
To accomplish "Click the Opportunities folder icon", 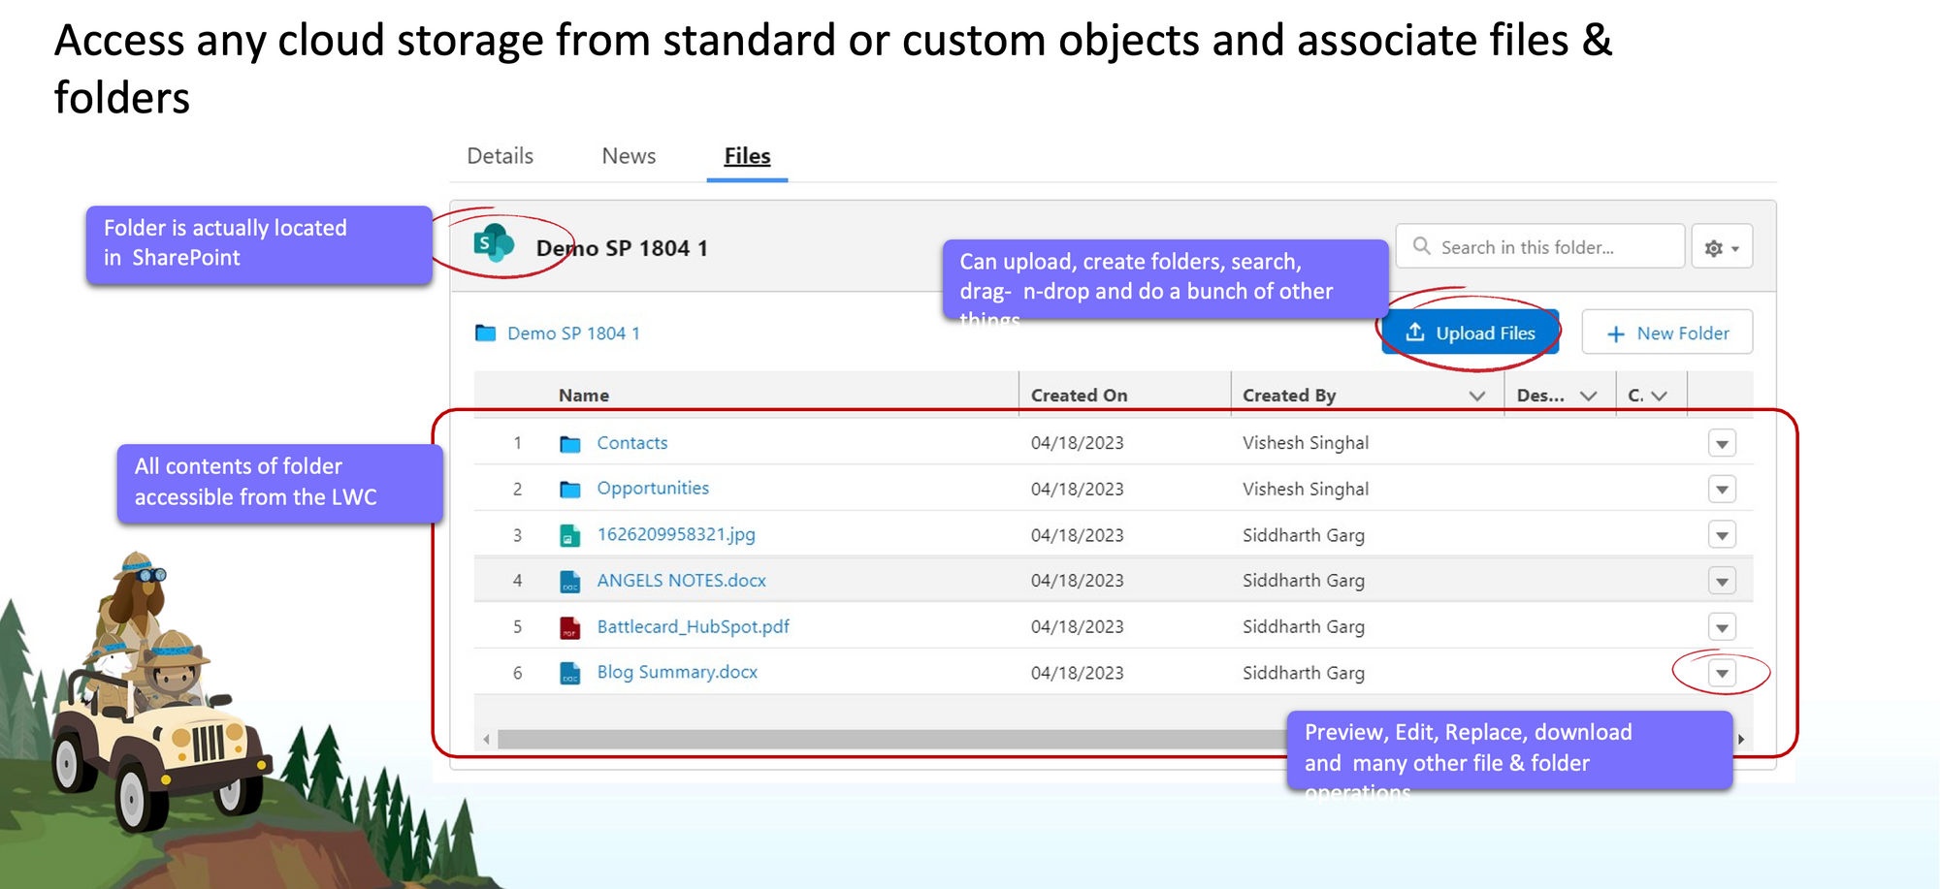I will (570, 490).
